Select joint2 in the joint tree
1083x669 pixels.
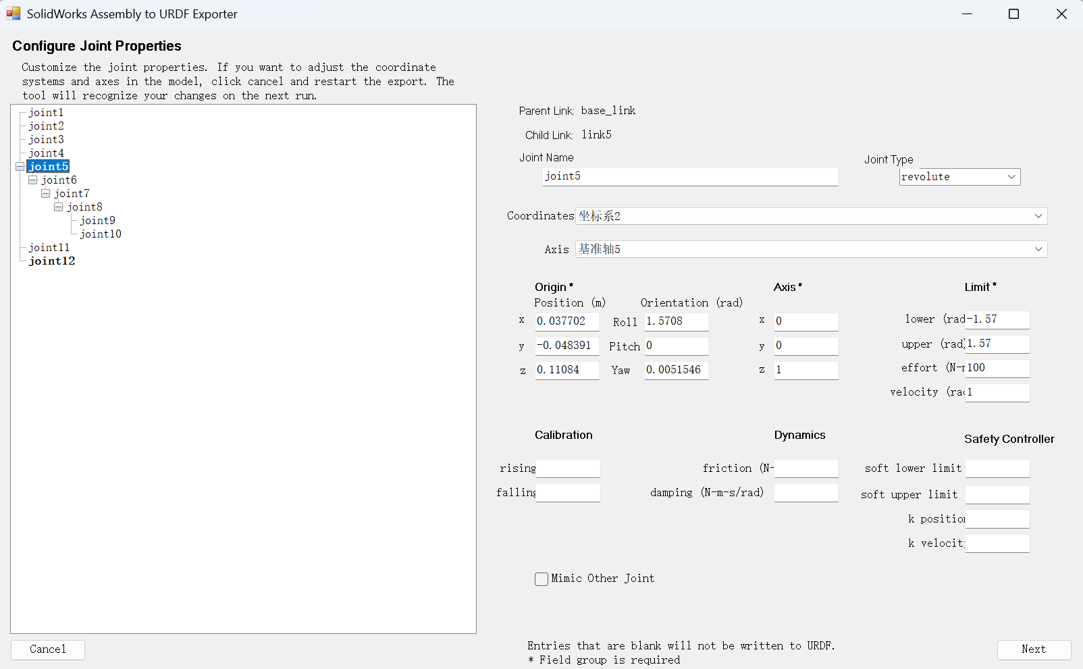(46, 126)
